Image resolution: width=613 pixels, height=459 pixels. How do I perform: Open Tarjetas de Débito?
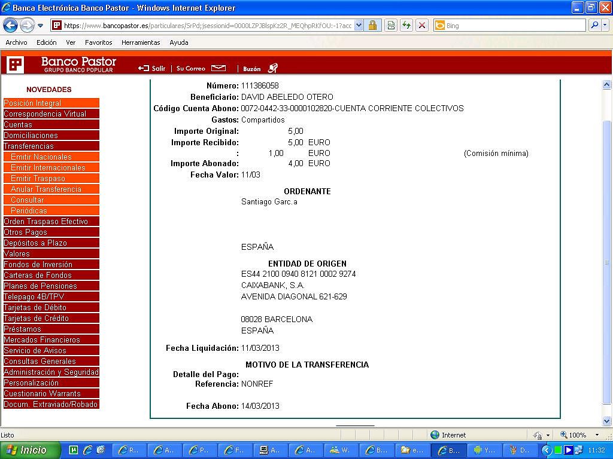pos(51,307)
